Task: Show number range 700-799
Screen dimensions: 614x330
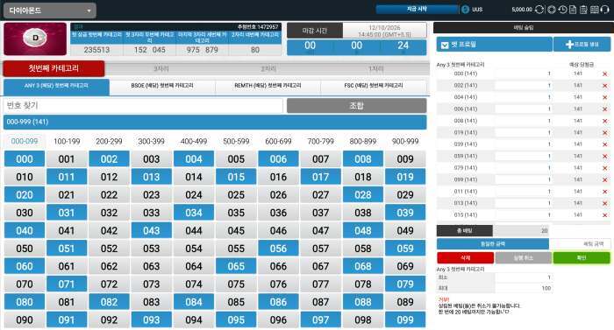Action: pyautogui.click(x=320, y=141)
